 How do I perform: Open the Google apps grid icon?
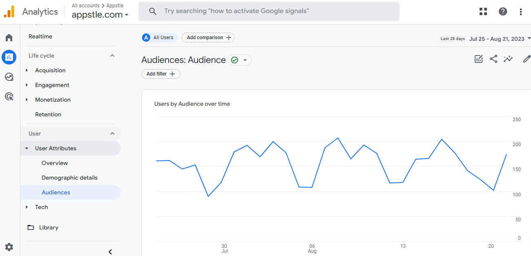pos(483,11)
